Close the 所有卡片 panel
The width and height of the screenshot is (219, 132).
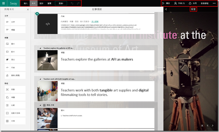click(28, 10)
